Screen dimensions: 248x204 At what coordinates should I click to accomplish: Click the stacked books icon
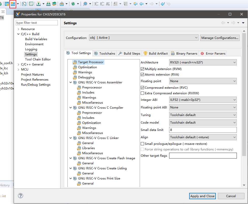pos(54,4)
